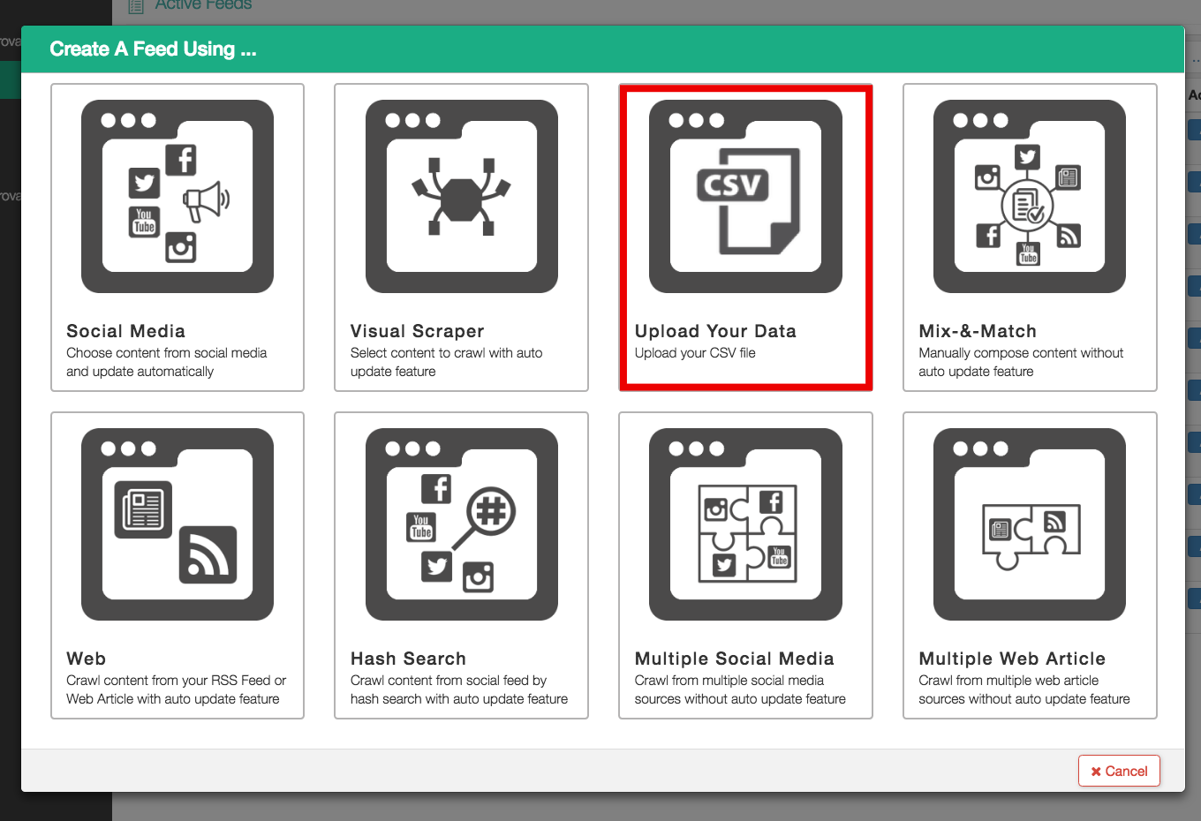
Task: Click the Social Media feed icon
Action: point(178,196)
